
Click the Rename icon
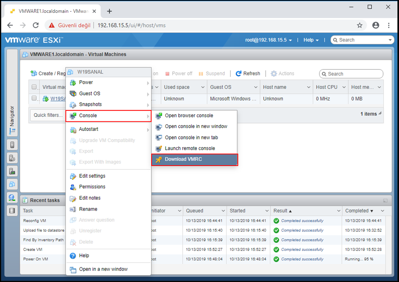click(x=73, y=209)
